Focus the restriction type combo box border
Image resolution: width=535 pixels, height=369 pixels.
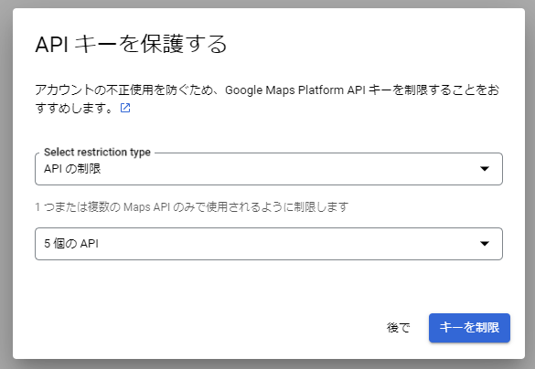269,169
